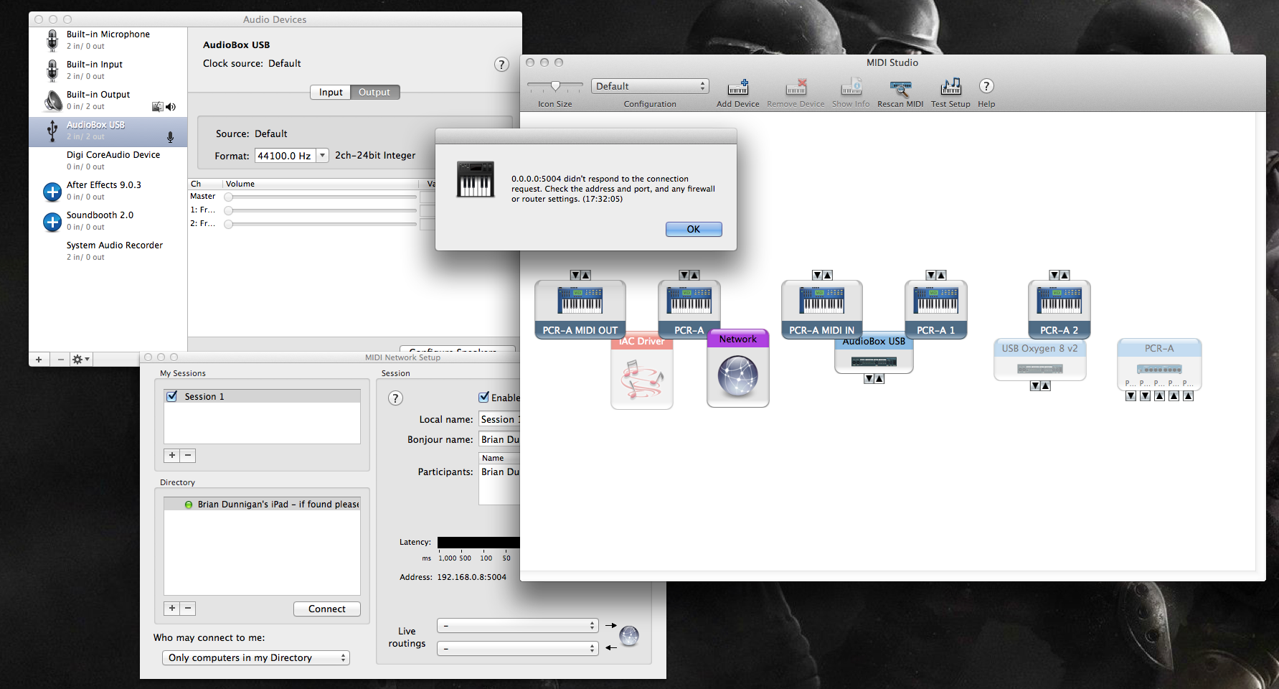Select the PCR-A MIDI OUT device
This screenshot has height=689, width=1279.
pos(580,309)
